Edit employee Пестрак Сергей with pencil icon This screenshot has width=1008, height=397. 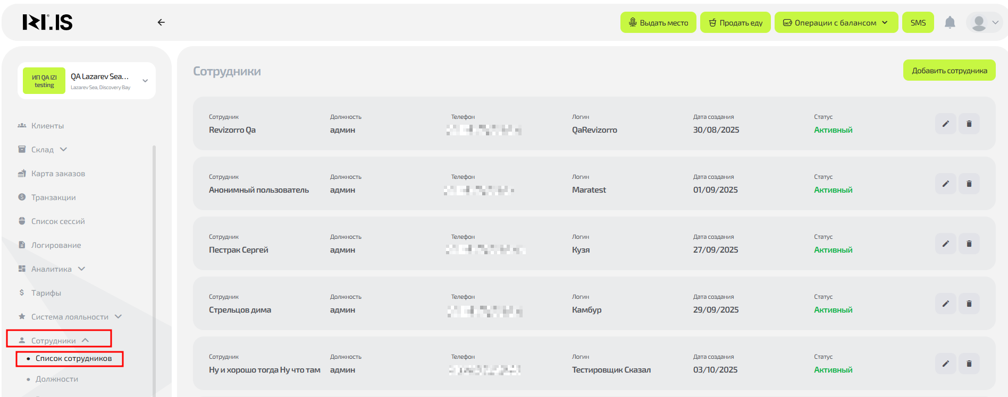(945, 244)
